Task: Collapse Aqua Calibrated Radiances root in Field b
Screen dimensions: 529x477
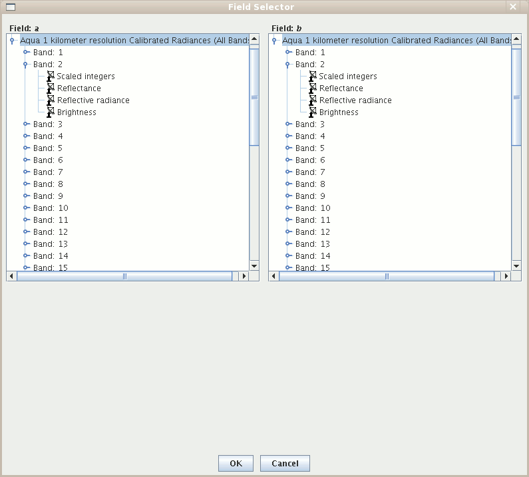Action: pos(275,41)
